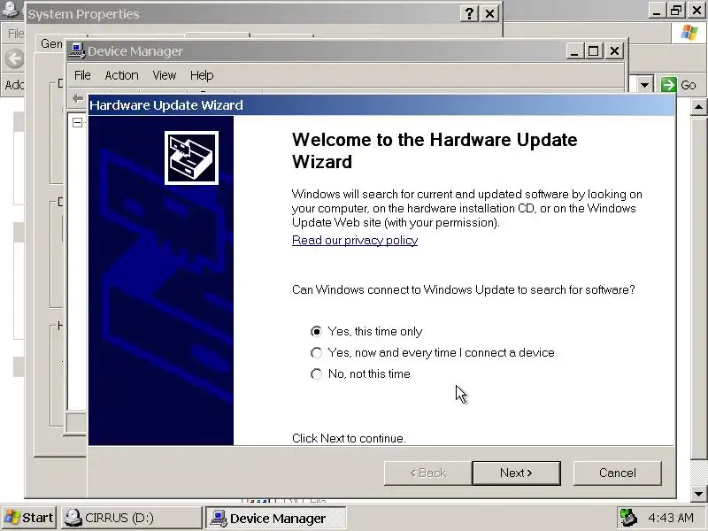Open the Start menu
Viewport: 708px width, 531px height.
30,518
